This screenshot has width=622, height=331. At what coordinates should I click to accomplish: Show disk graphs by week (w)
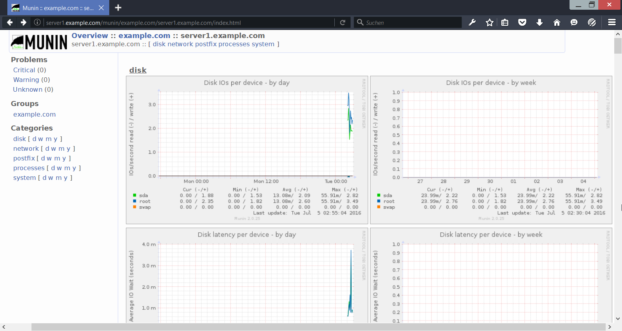pyautogui.click(x=41, y=139)
